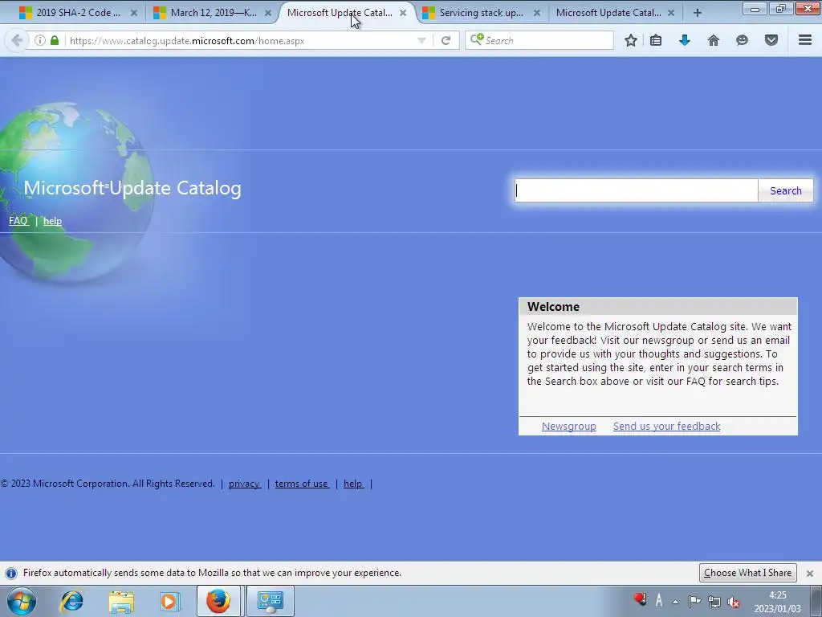Show bookmarks list icon

pos(656,40)
